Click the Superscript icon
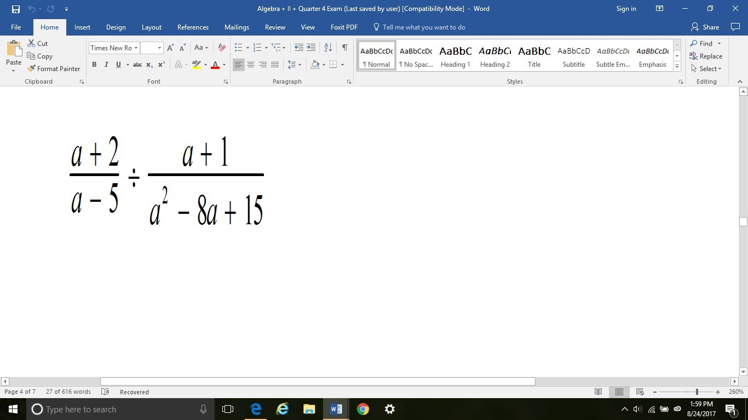 [x=162, y=65]
